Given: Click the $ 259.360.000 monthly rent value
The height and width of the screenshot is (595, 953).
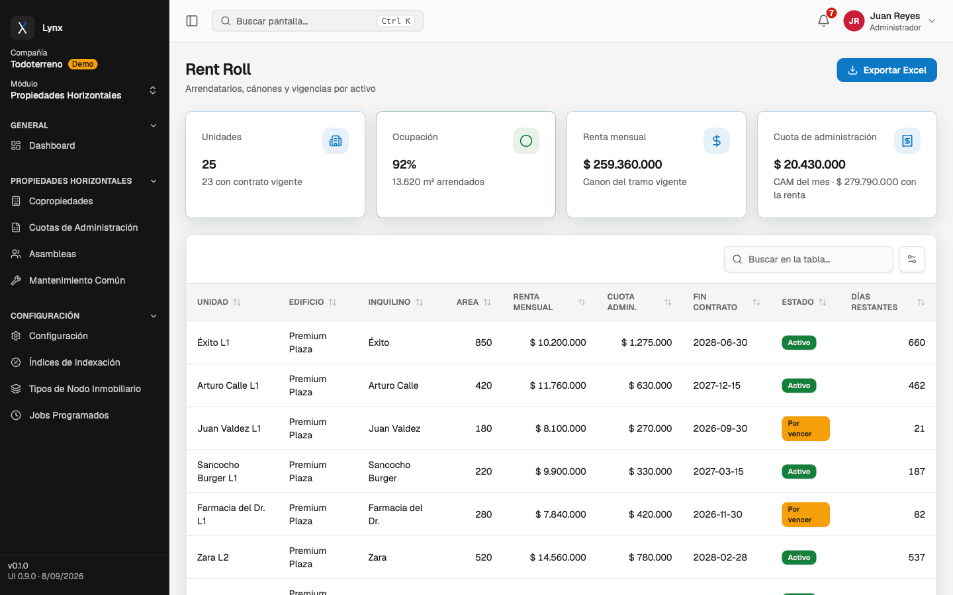Looking at the screenshot, I should pos(622,164).
